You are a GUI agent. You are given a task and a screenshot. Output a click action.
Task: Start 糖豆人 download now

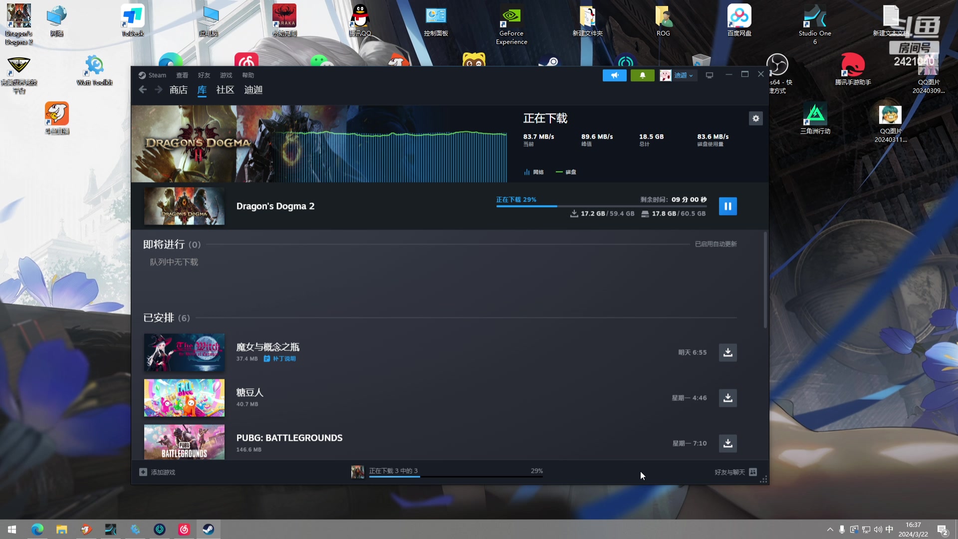coord(727,398)
